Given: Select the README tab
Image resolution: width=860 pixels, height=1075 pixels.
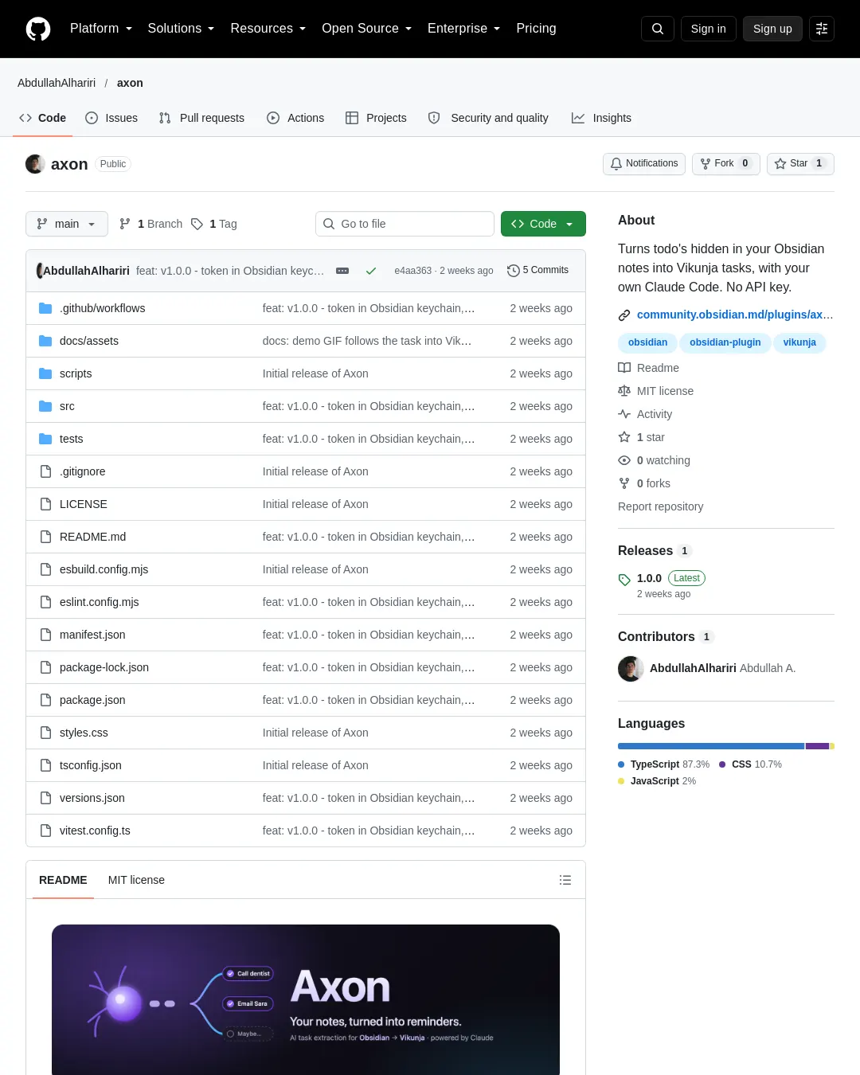Looking at the screenshot, I should pyautogui.click(x=63, y=880).
